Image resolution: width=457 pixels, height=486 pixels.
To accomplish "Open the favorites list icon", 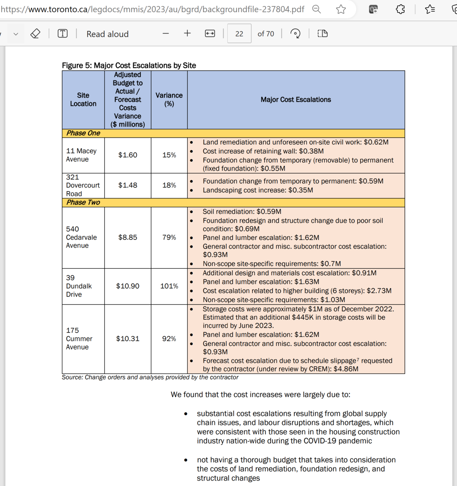I will tap(430, 9).
